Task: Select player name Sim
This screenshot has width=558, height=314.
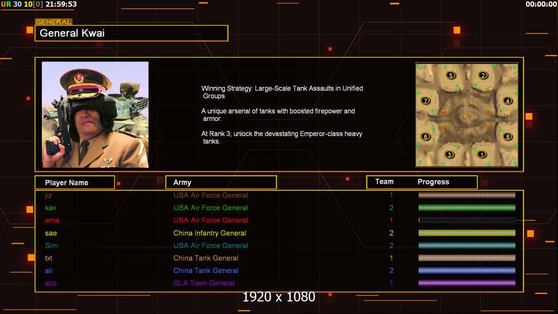Action: [51, 245]
